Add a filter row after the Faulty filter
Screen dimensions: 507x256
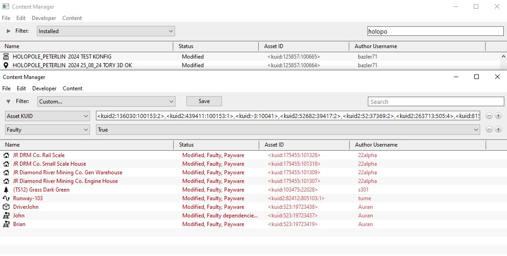[x=498, y=129]
